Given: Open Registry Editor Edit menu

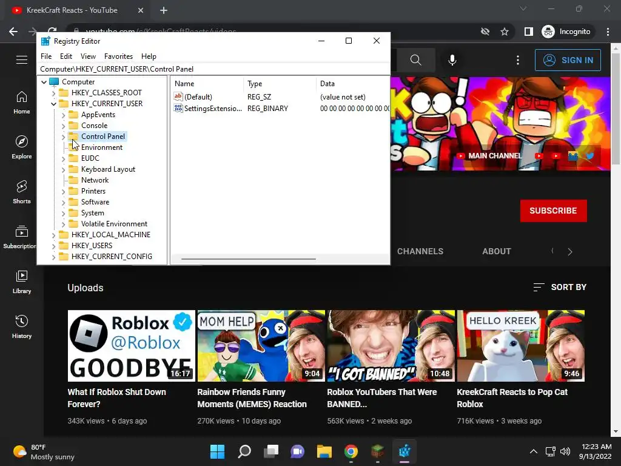Looking at the screenshot, I should (65, 56).
